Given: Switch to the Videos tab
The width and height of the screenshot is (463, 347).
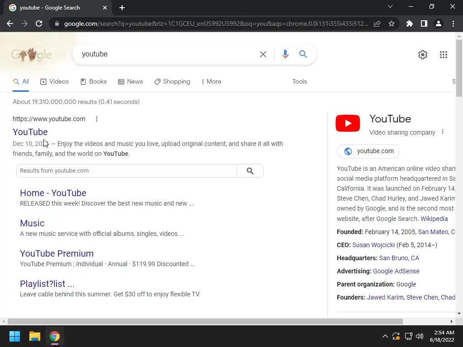Looking at the screenshot, I should pyautogui.click(x=55, y=82).
